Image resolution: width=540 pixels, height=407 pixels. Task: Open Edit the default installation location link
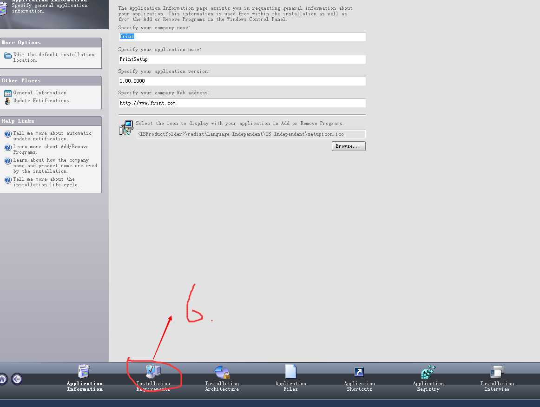coord(54,57)
